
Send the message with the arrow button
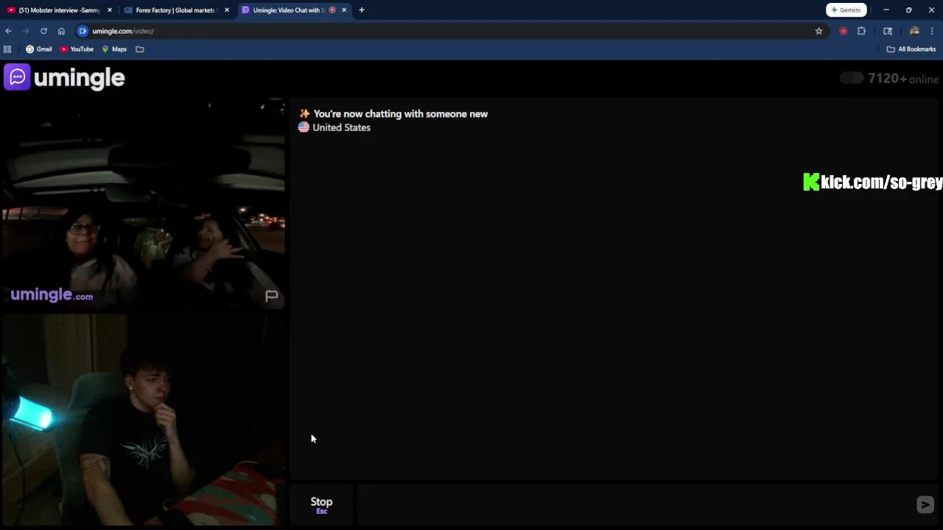(925, 504)
